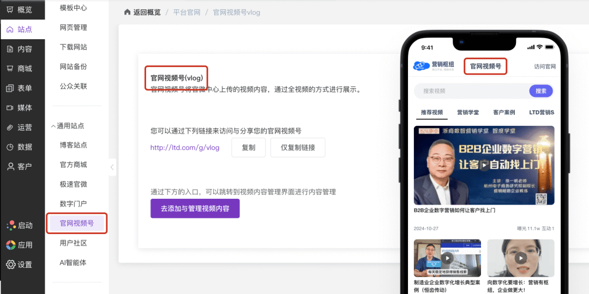Image resolution: width=589 pixels, height=294 pixels.
Task: Open the 制造业企业数字化增长典型案例 video thumbnail
Action: click(x=447, y=258)
